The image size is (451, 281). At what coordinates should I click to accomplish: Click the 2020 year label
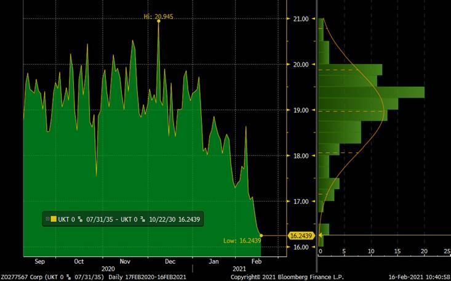click(x=108, y=269)
